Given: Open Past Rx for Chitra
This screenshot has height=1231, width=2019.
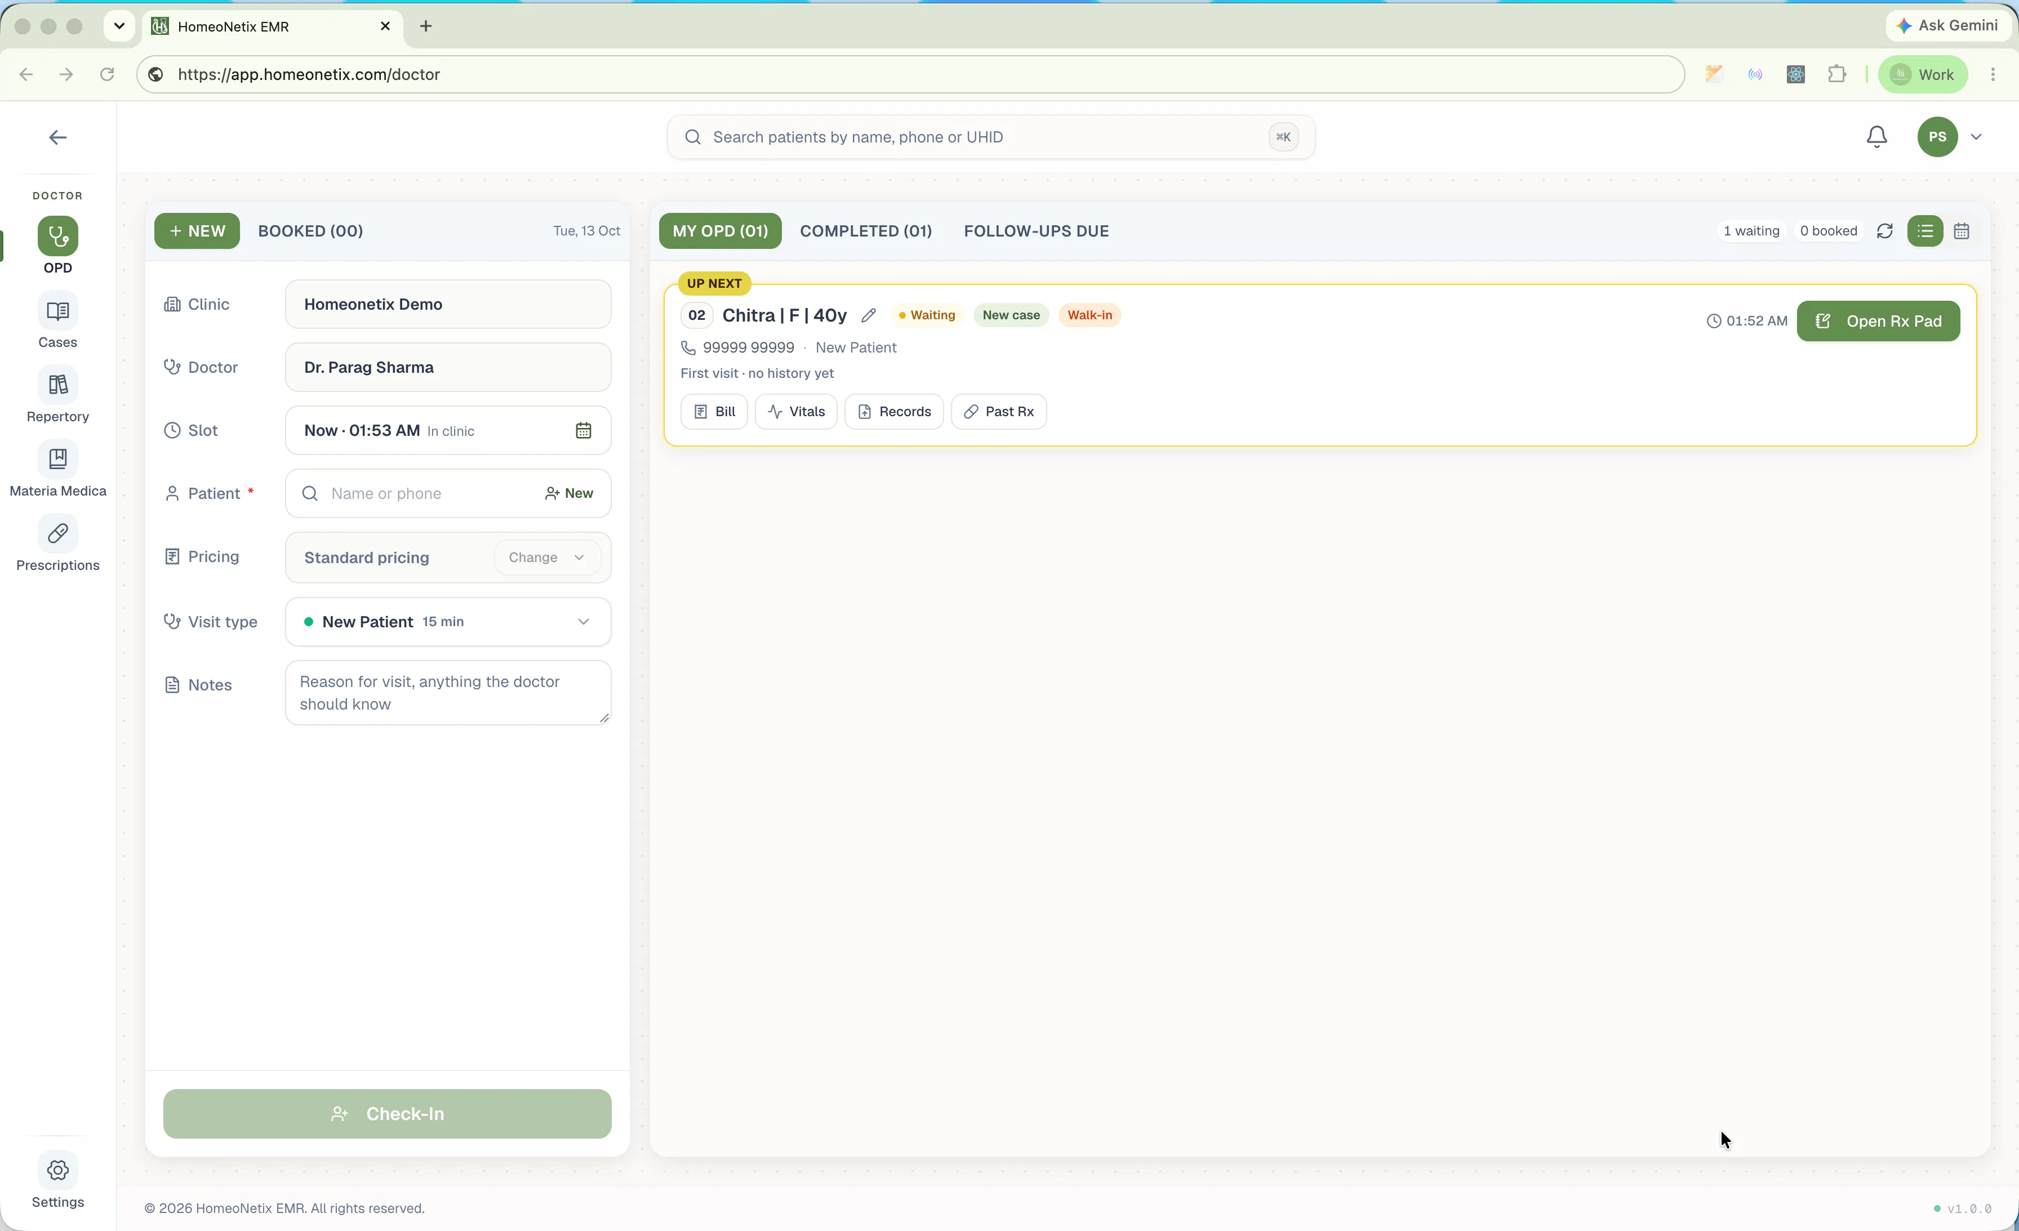Looking at the screenshot, I should [999, 412].
